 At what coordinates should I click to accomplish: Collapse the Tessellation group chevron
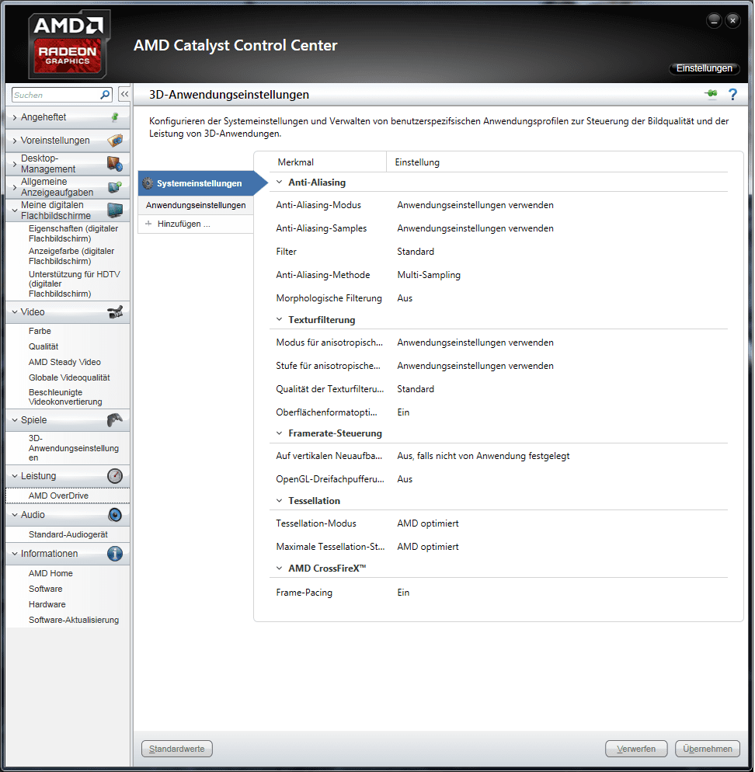tap(280, 501)
